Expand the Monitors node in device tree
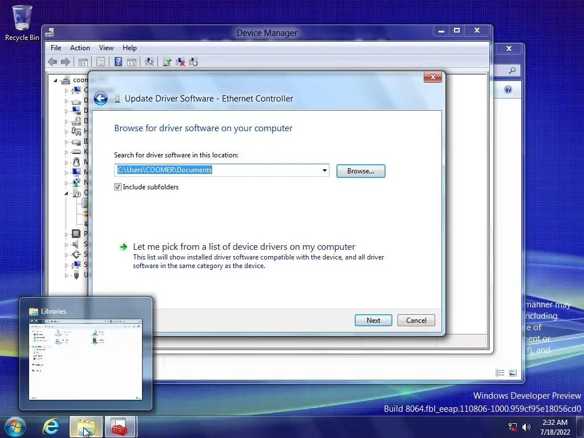Viewport: 584px width, 438px height. click(66, 172)
